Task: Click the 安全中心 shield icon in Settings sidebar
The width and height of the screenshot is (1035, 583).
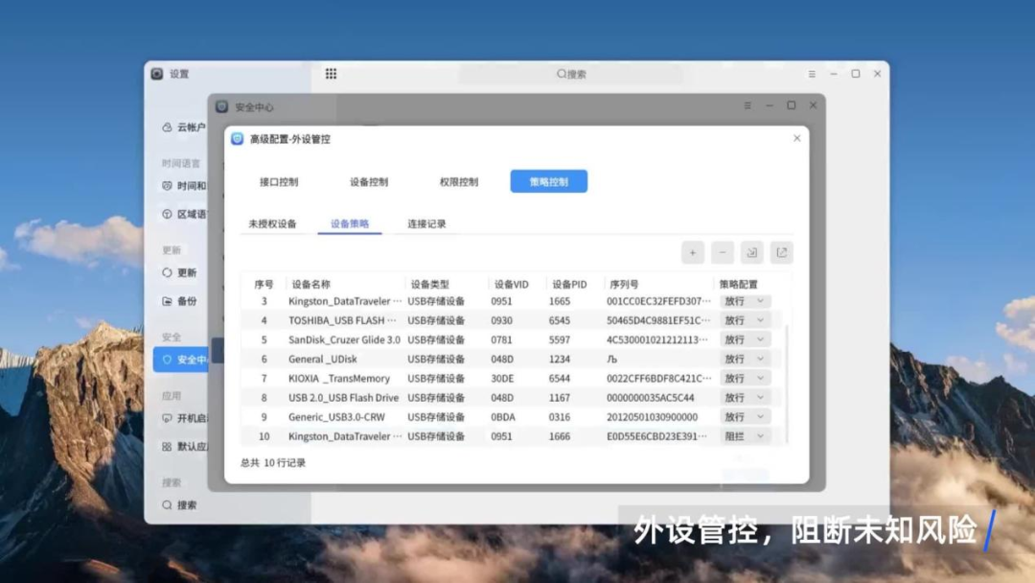Action: [x=167, y=360]
